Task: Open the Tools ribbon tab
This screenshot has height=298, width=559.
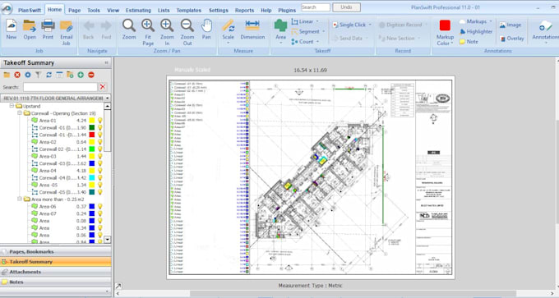Action: (94, 11)
